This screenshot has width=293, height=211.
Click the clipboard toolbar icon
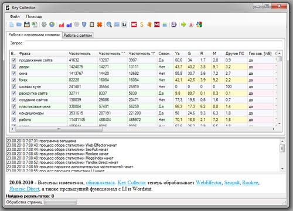[x=92, y=25]
